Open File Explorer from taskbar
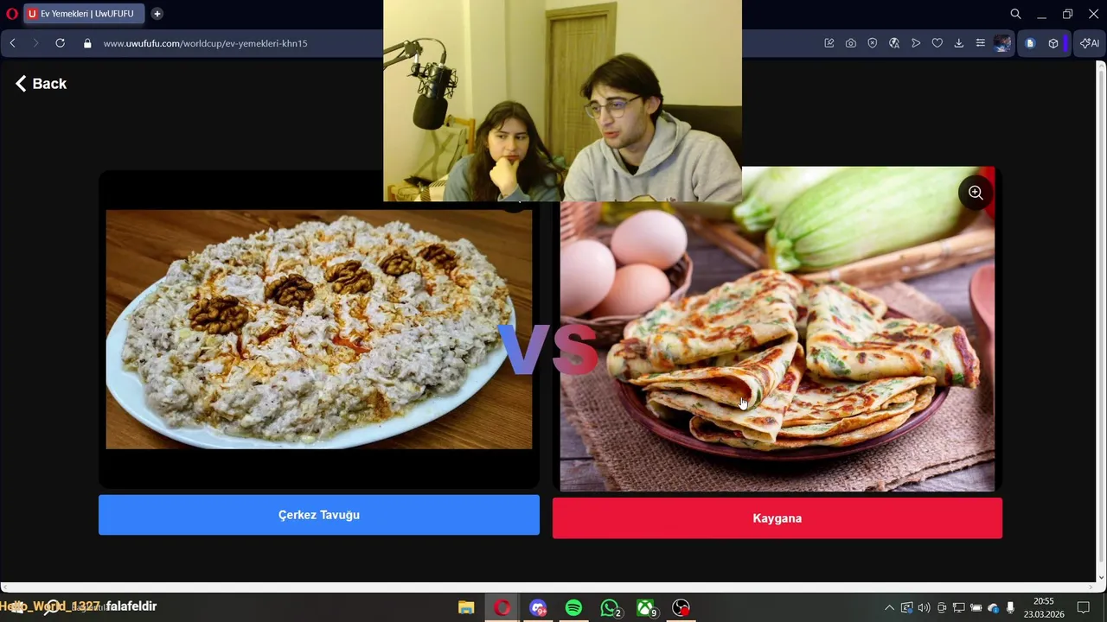The image size is (1107, 622). (x=466, y=607)
